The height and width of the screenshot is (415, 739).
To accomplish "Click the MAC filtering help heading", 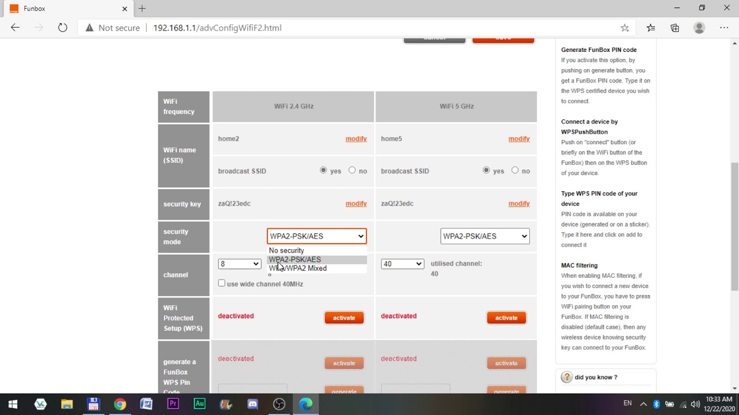I will [579, 266].
